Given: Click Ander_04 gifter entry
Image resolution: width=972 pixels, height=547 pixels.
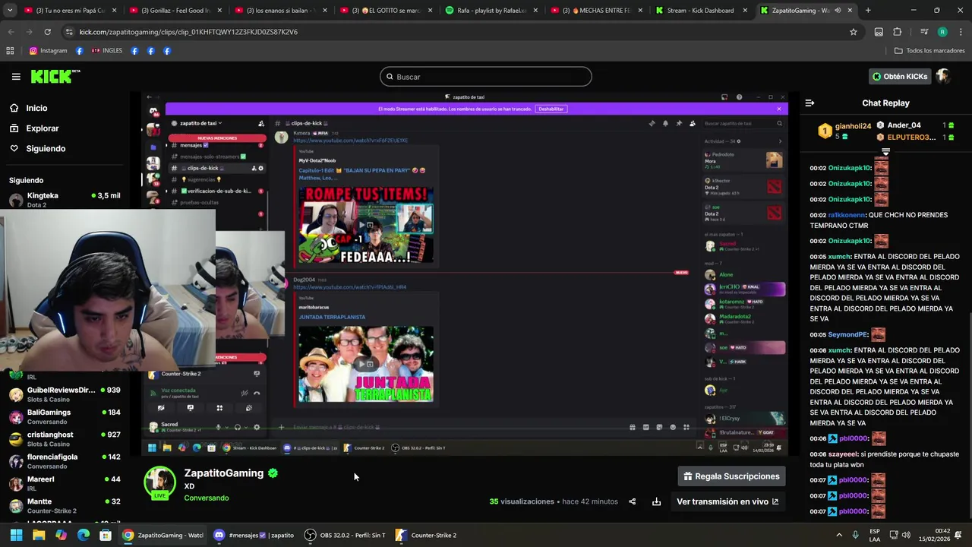Looking at the screenshot, I should pos(914,125).
